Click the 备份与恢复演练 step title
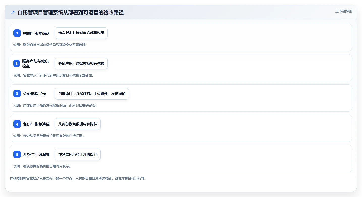Screen dimensions: 362x197 click(36, 124)
